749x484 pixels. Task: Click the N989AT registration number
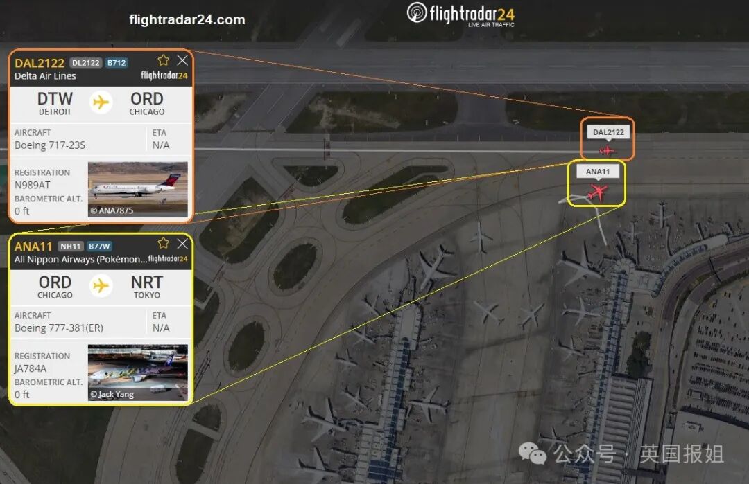(x=32, y=185)
